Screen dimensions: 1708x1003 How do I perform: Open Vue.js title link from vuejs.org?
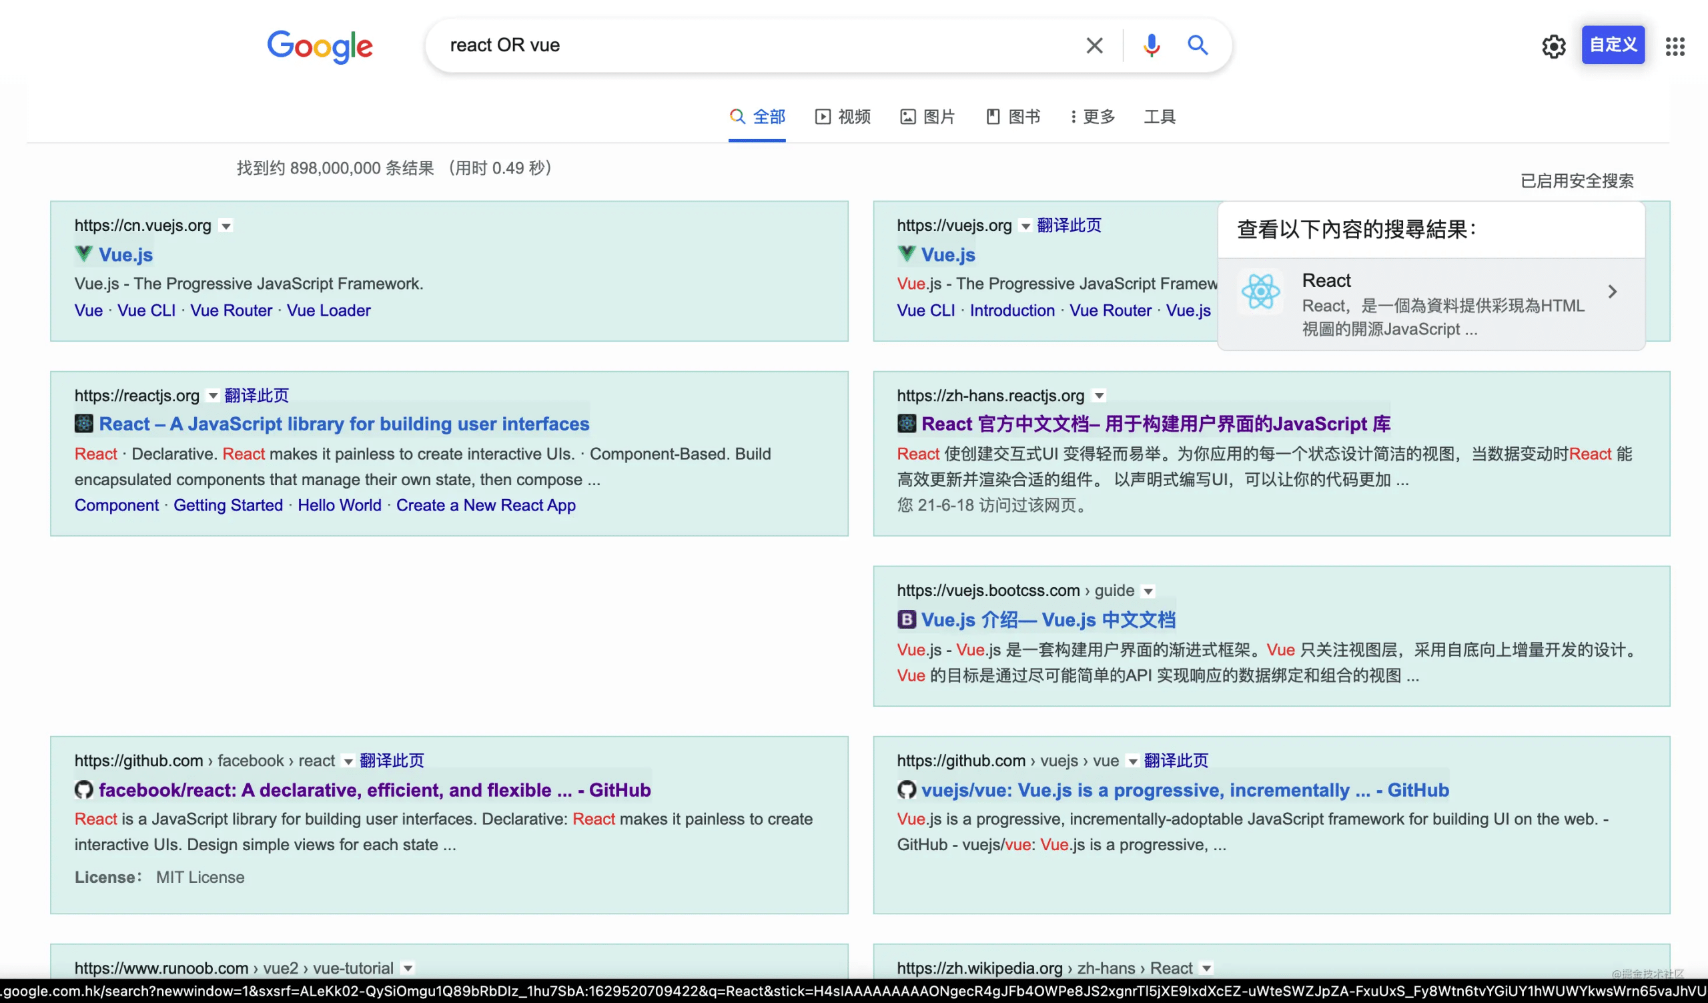pos(948,255)
